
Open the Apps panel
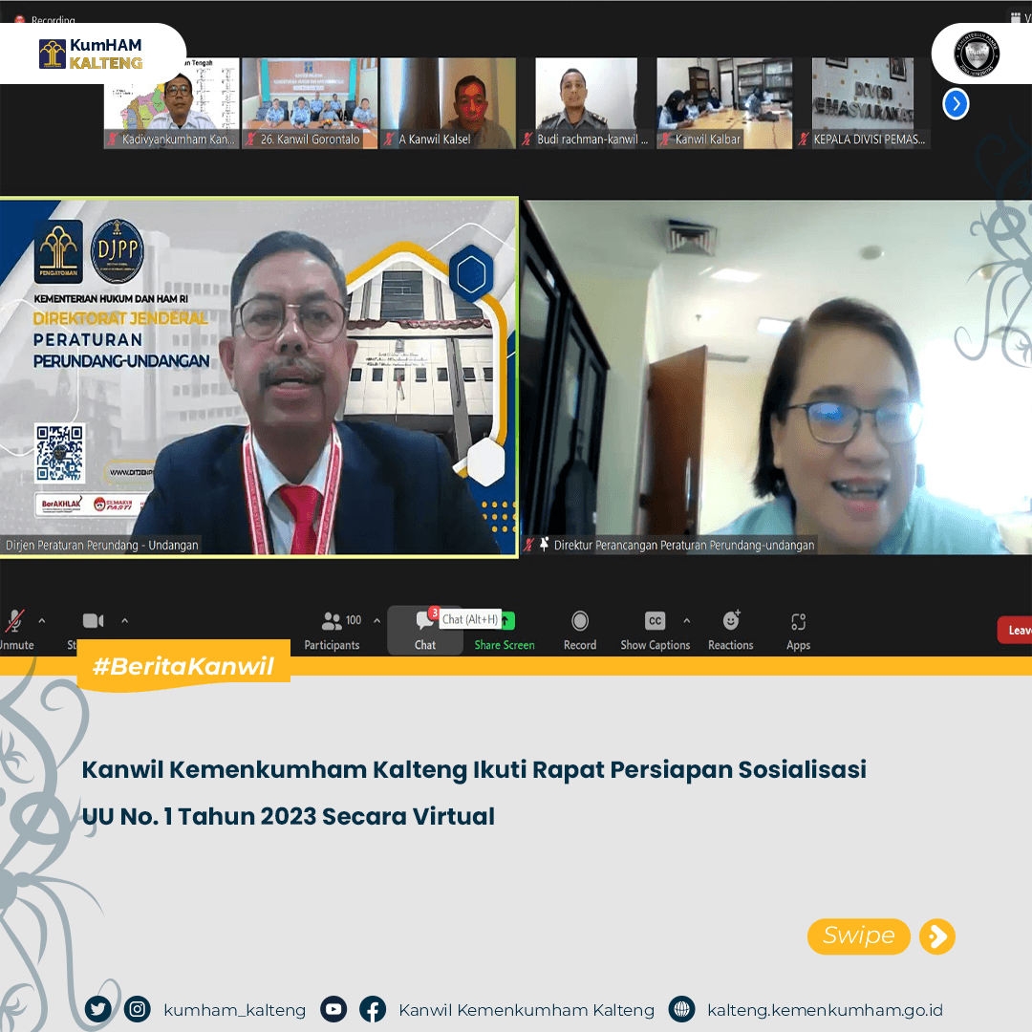798,622
